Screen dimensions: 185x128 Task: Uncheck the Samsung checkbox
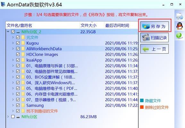click(18, 105)
